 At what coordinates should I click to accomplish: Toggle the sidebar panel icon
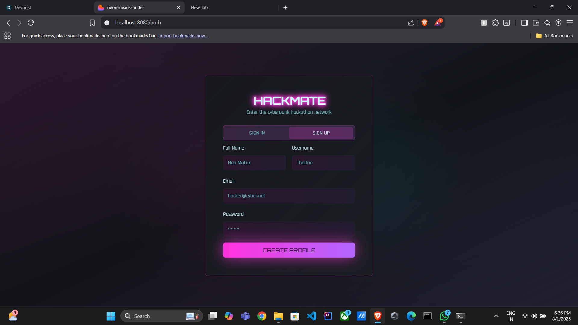524,23
